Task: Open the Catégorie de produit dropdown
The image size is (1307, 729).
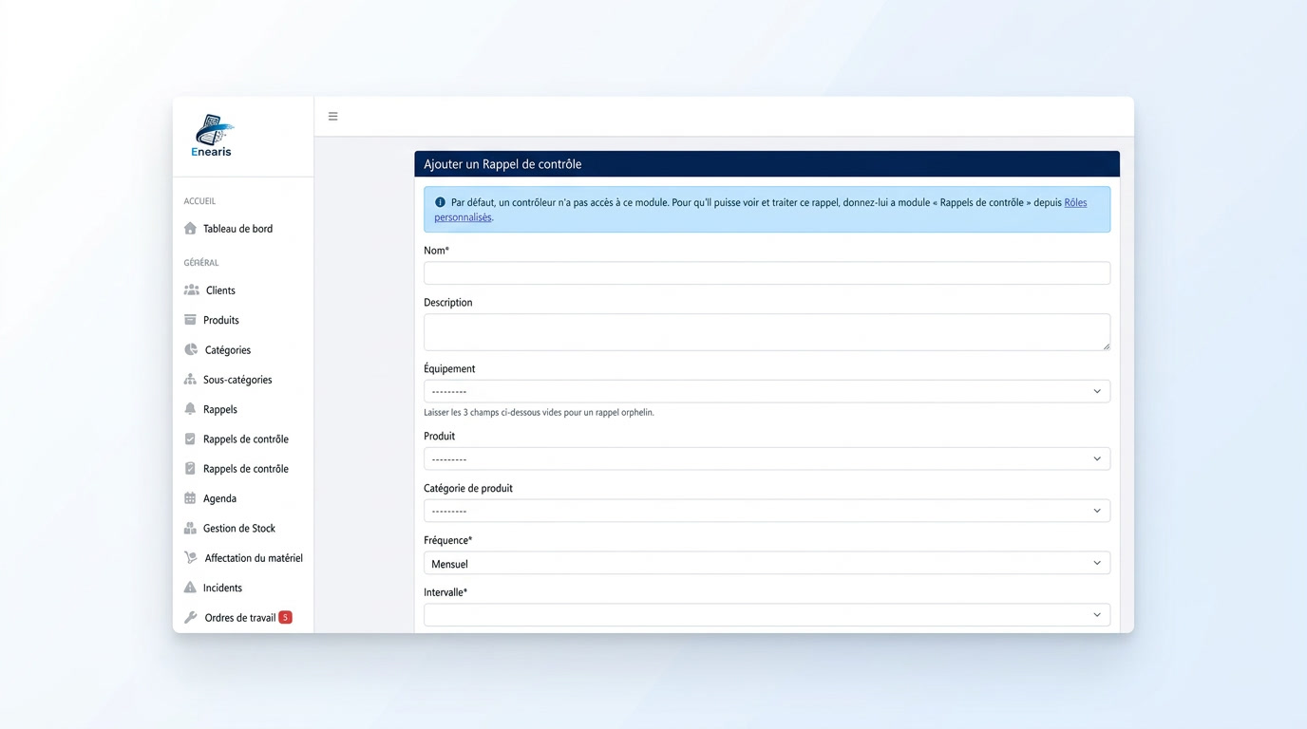Action: coord(767,511)
